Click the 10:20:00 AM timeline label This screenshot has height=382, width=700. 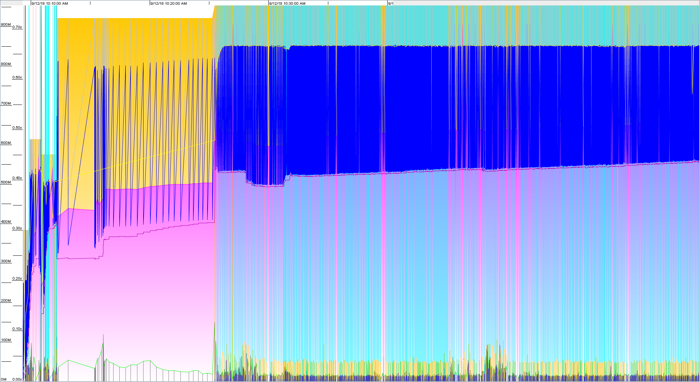coord(168,3)
